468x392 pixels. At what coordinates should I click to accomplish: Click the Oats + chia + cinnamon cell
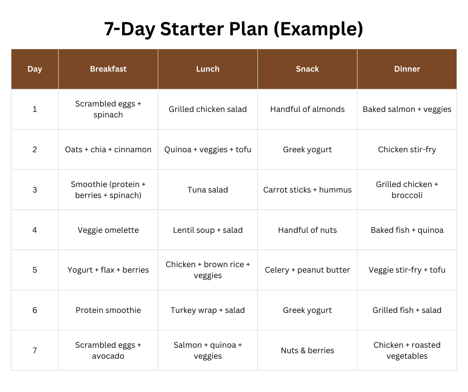pos(108,149)
